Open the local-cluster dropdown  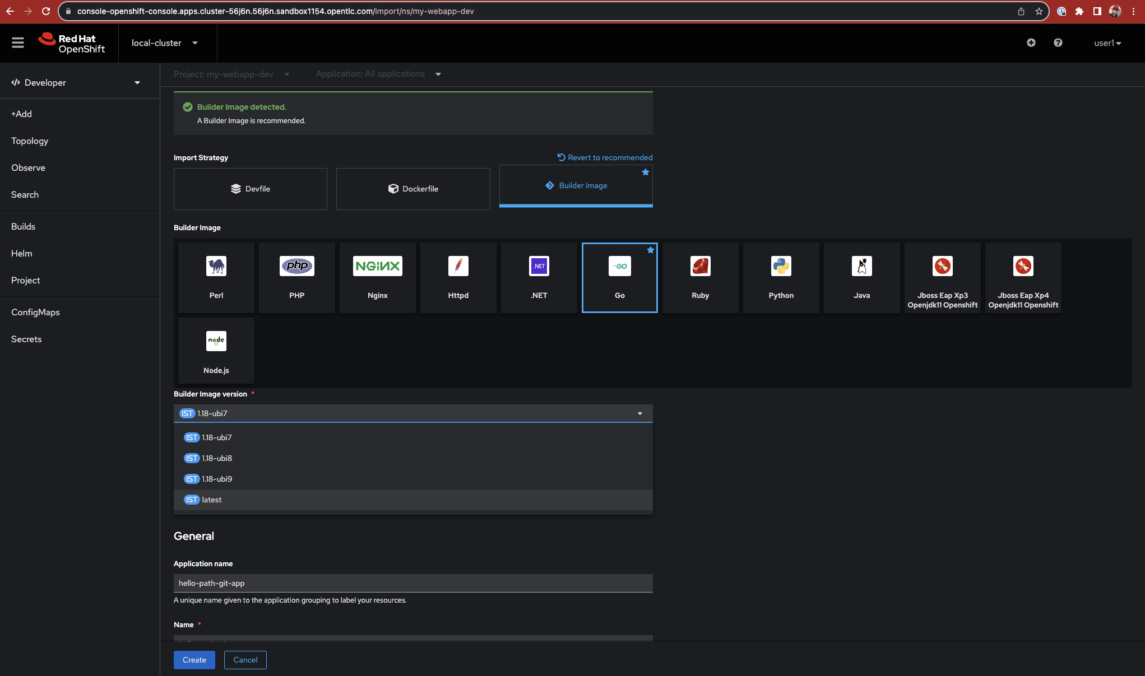tap(164, 43)
